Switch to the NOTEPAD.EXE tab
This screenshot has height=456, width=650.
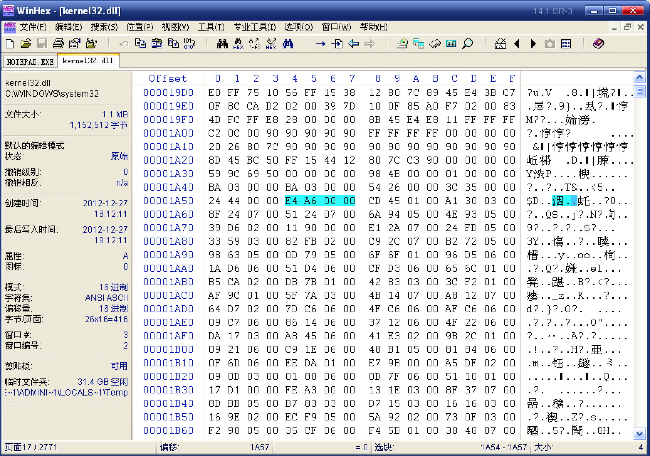tap(30, 62)
